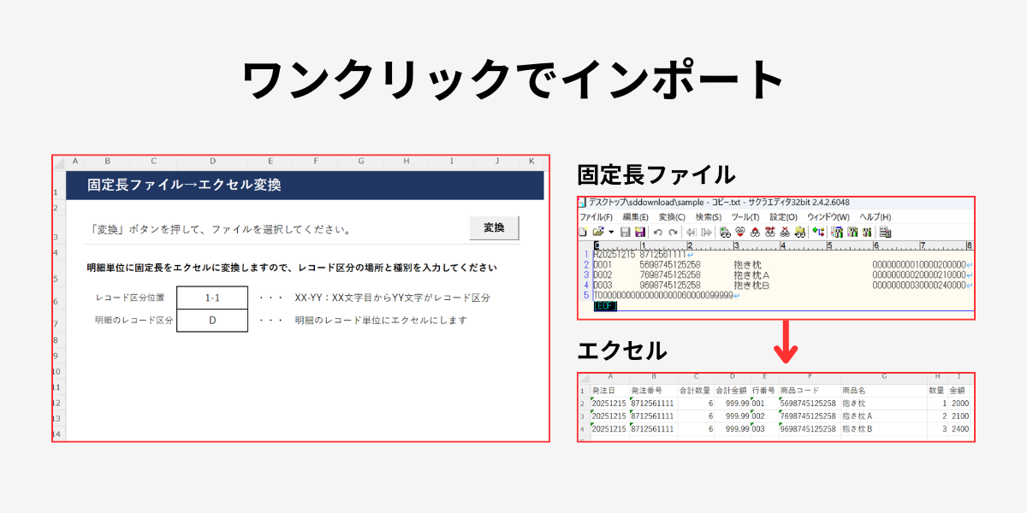Click the Open folder icon in Sakura toolbar

pos(597,232)
